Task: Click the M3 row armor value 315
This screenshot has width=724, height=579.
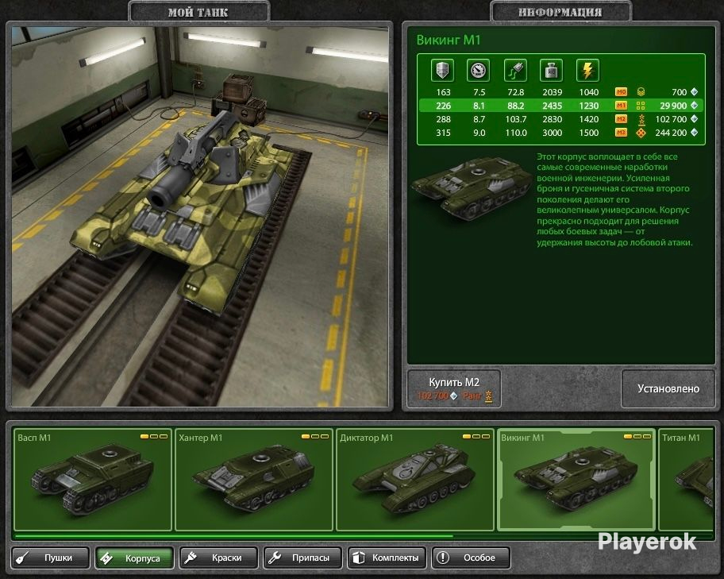Action: (443, 133)
